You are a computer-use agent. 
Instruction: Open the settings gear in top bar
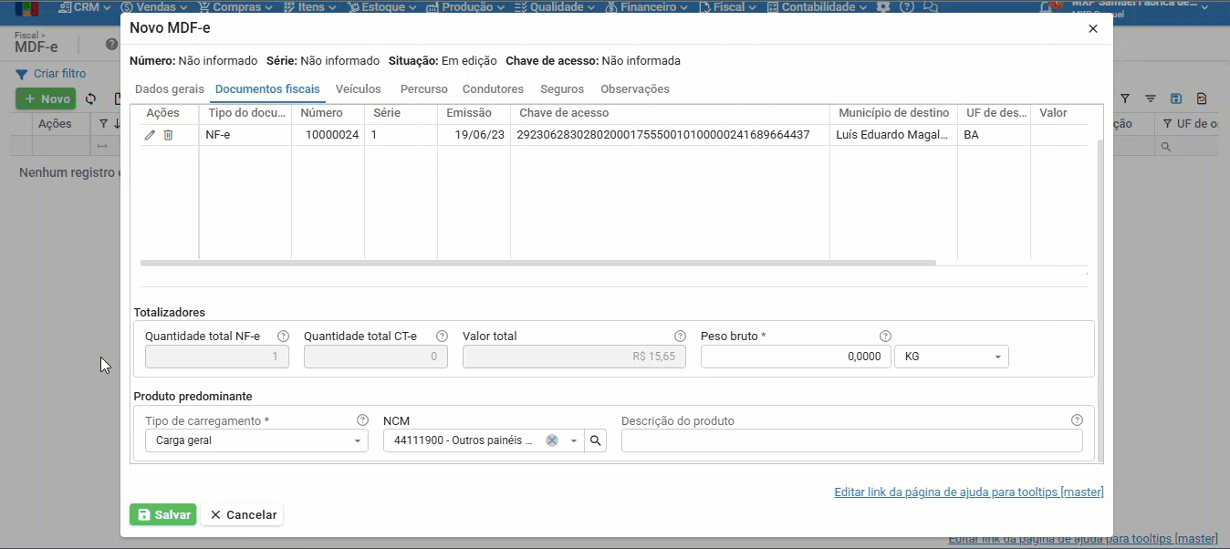click(882, 6)
